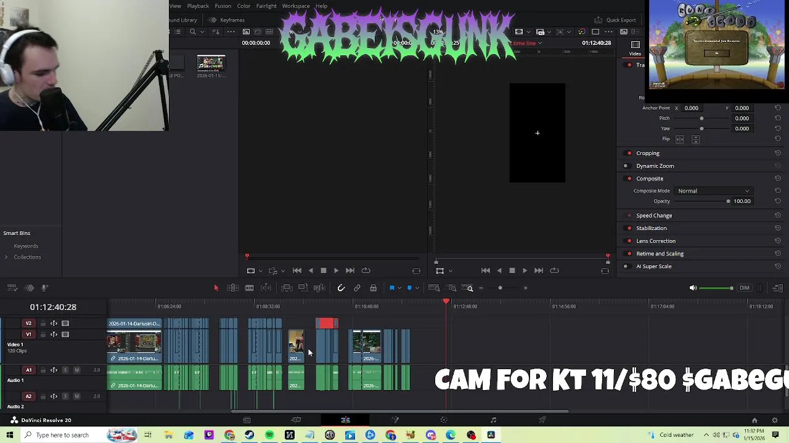The height and width of the screenshot is (443, 789).
Task: Click the Quick Export button
Action: pos(615,20)
